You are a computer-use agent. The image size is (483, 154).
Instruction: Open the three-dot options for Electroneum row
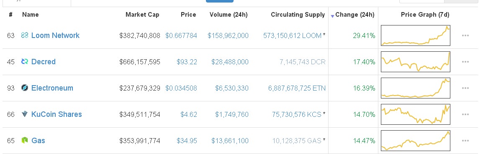pos(465,88)
